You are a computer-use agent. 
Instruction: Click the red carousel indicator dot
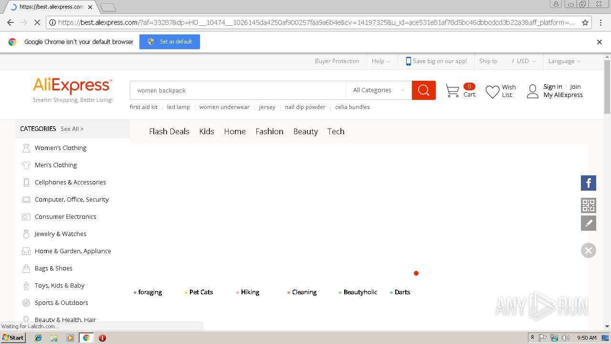[x=416, y=273]
